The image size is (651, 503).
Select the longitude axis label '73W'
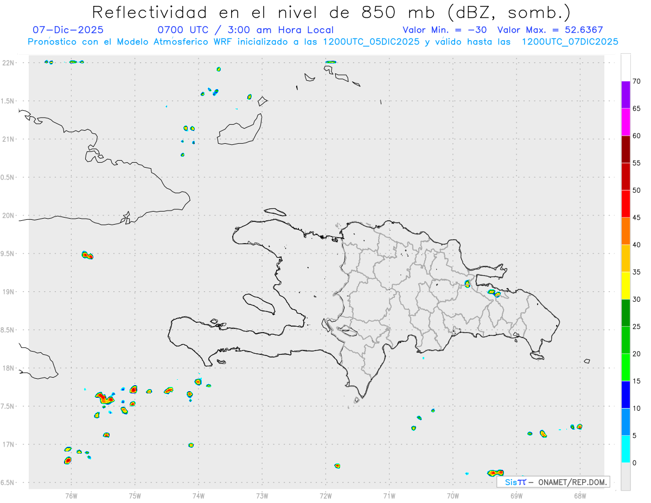(x=262, y=495)
